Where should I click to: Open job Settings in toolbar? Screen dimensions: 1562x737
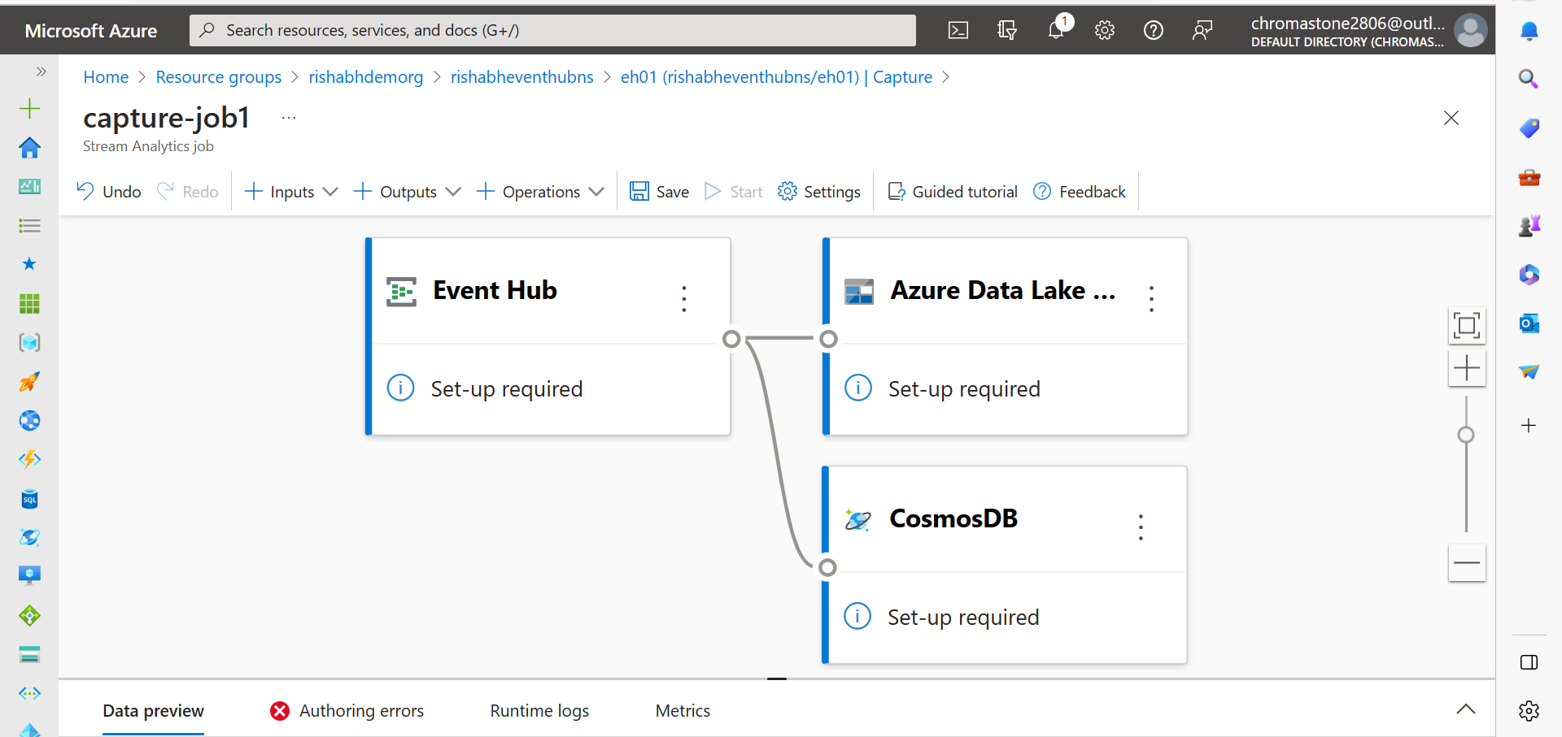coord(819,192)
